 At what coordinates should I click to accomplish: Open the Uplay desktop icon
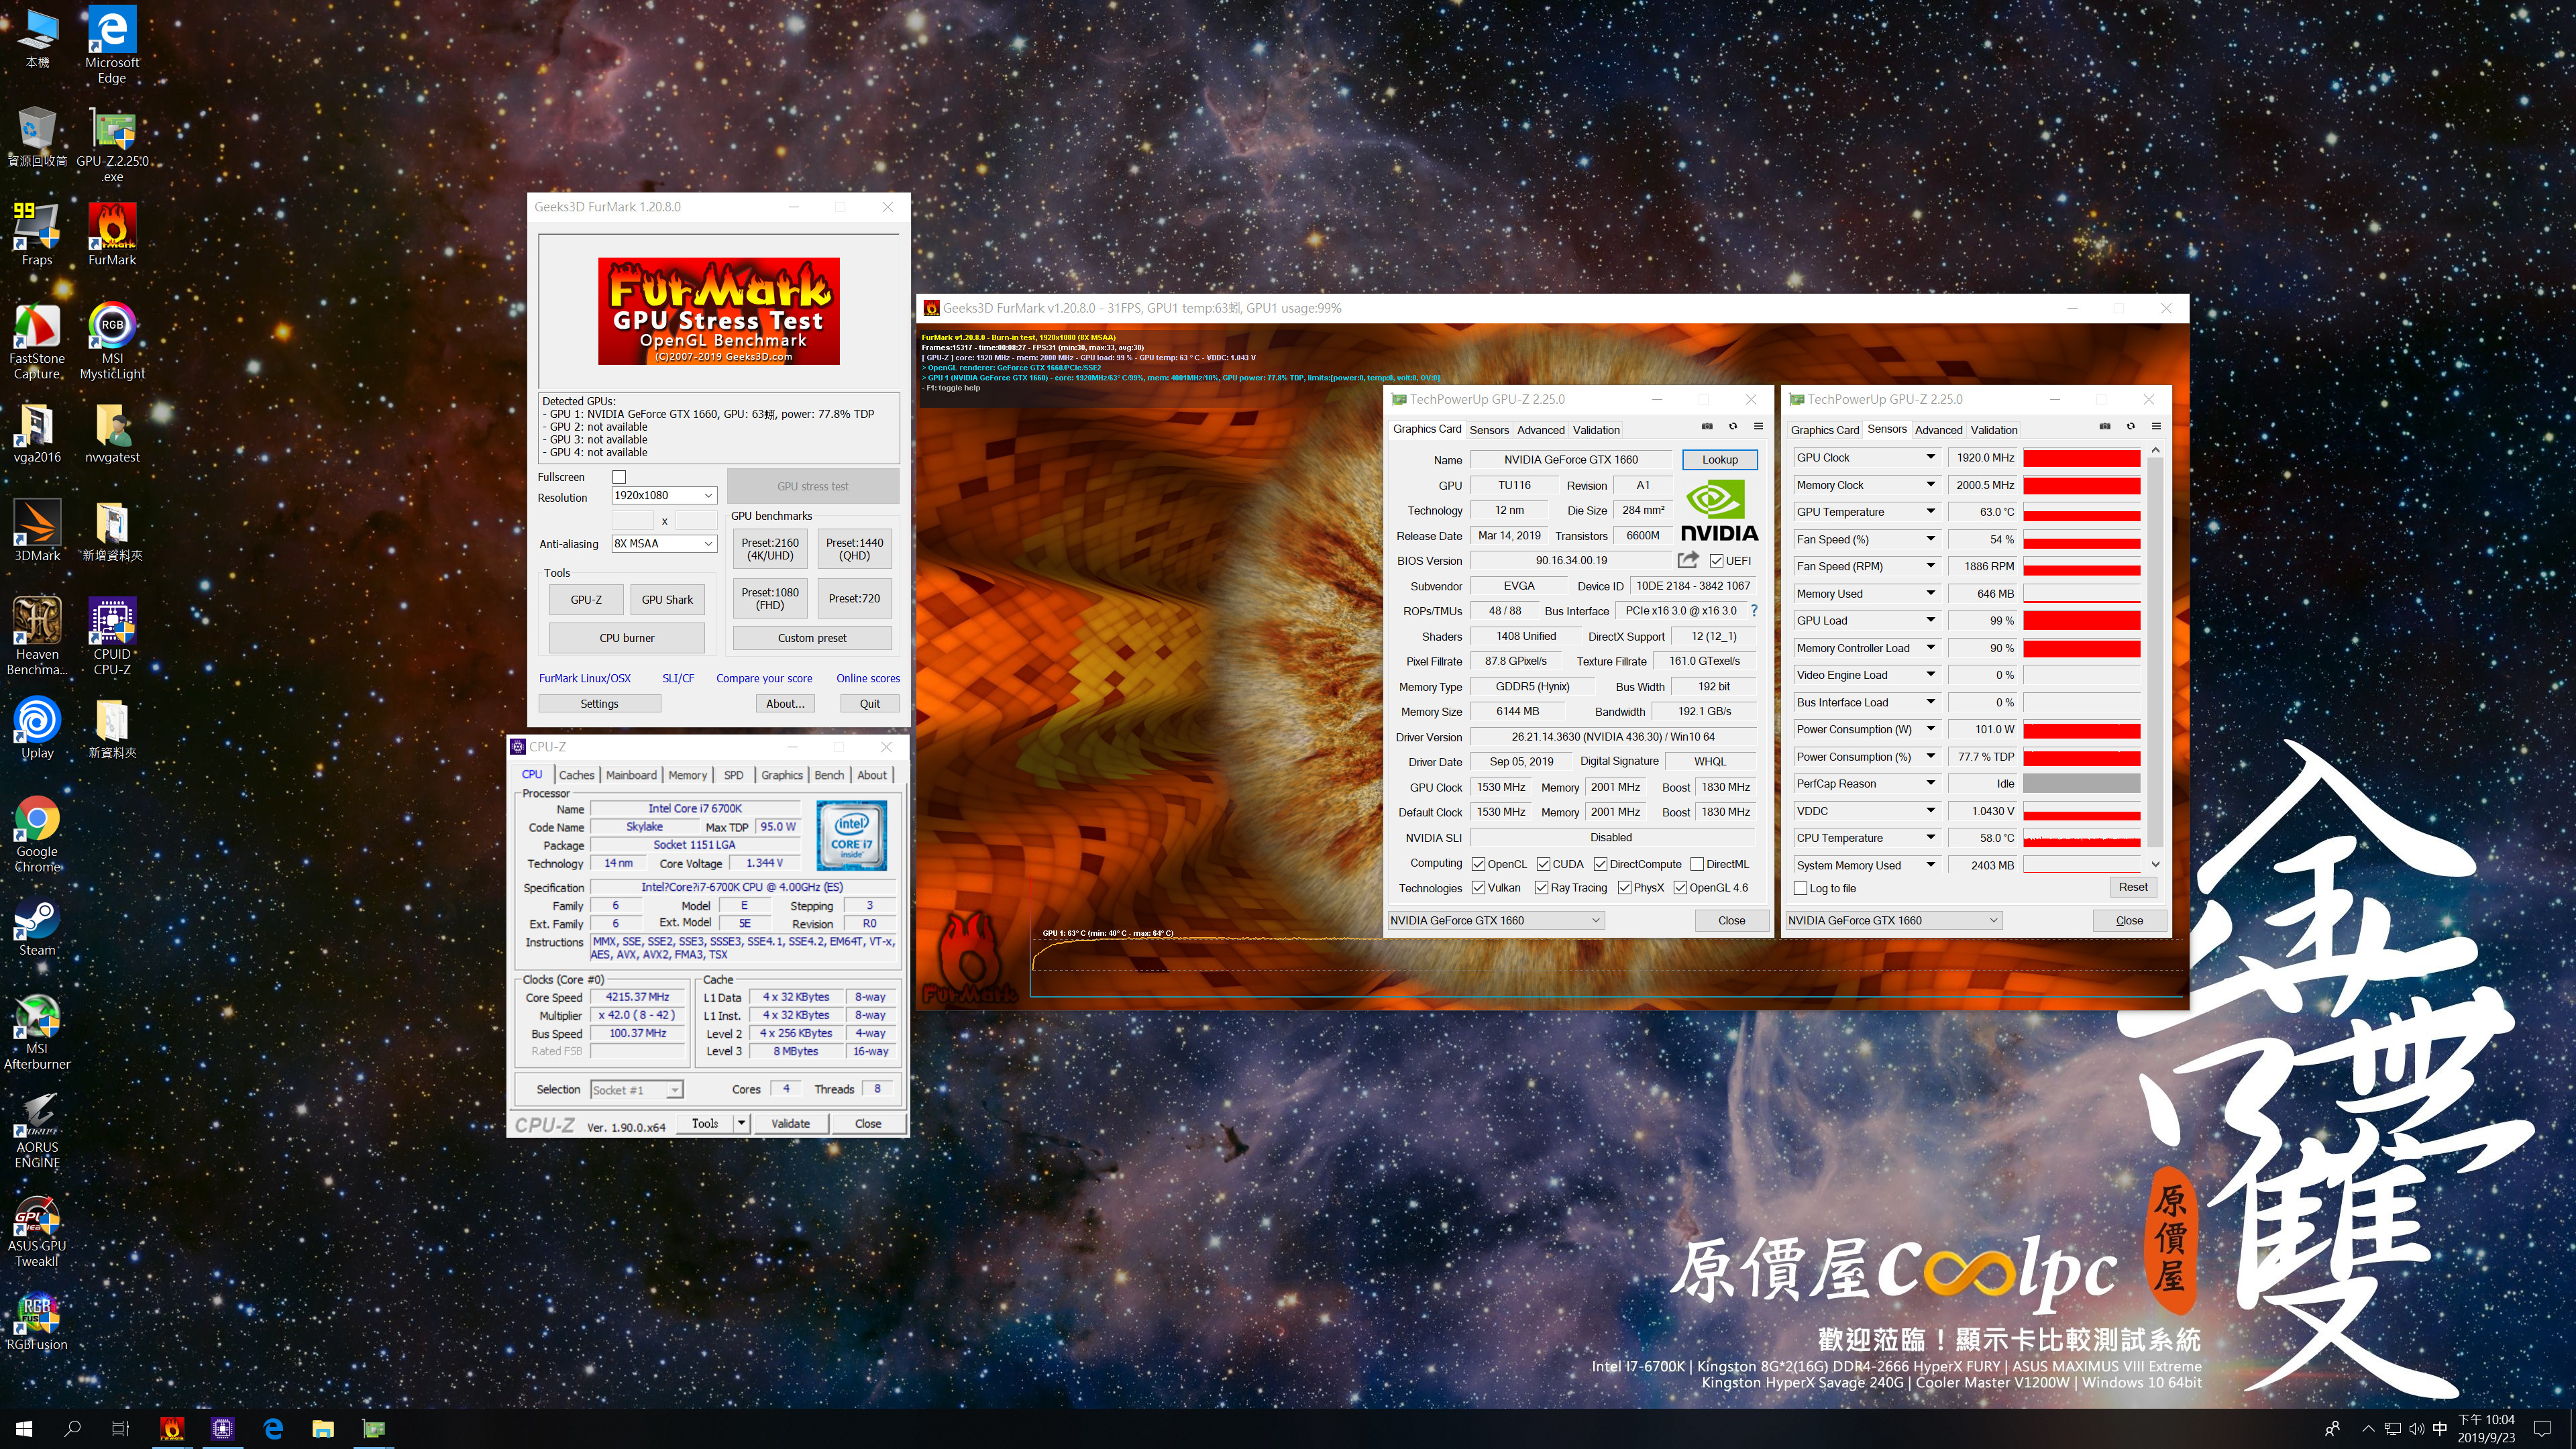[x=37, y=727]
